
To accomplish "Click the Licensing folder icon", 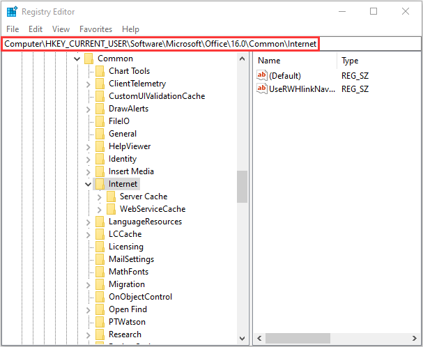I will [x=100, y=247].
